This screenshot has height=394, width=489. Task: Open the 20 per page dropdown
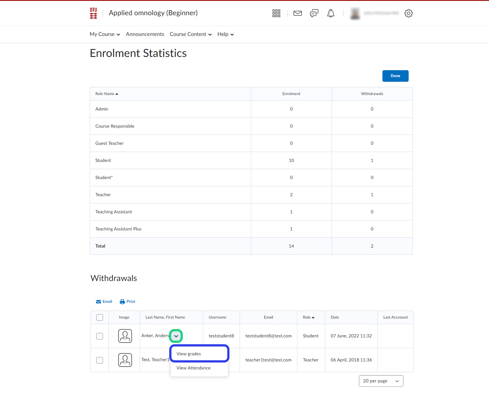(x=381, y=381)
